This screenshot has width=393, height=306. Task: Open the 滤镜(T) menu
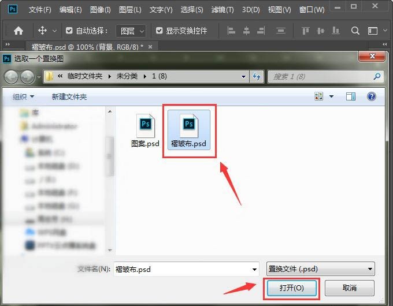(x=223, y=9)
